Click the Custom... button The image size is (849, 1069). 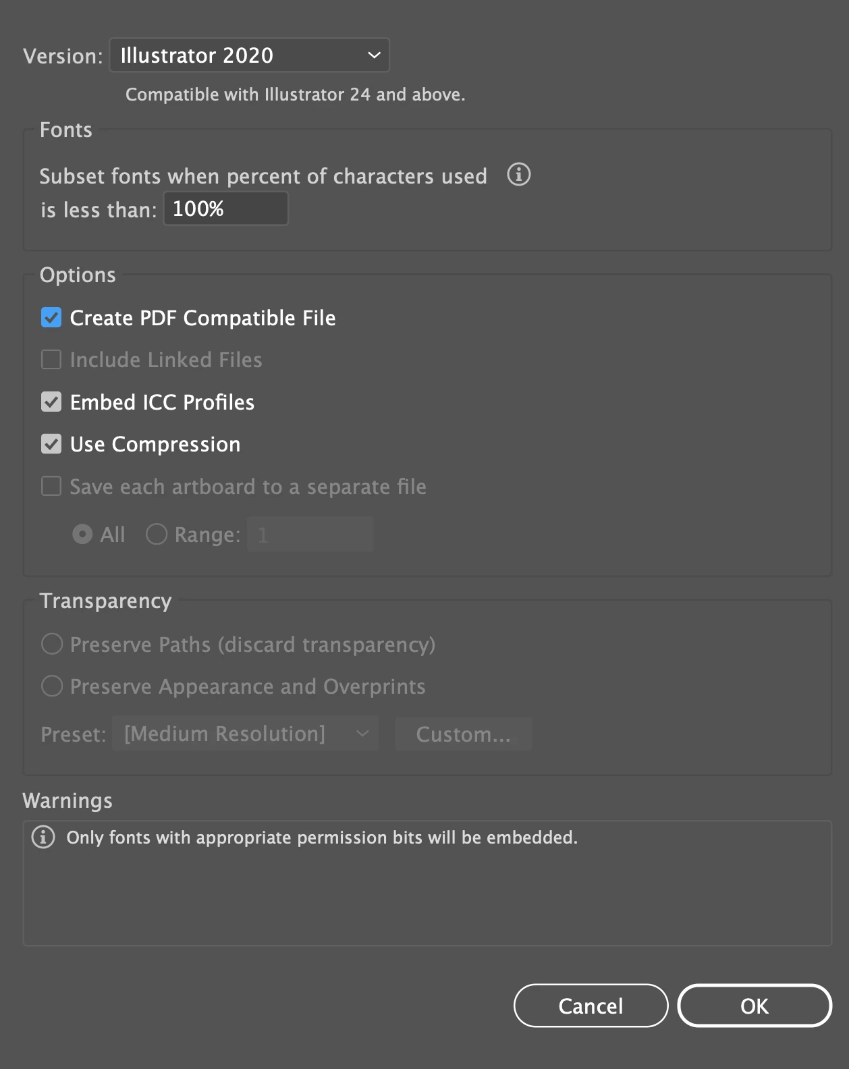pyautogui.click(x=463, y=734)
